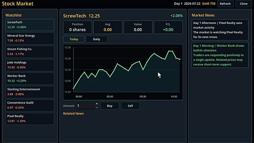This screenshot has height=143, width=254.
Task: Choose Ocean Fishing Co. stock
Action: [x=30, y=52]
